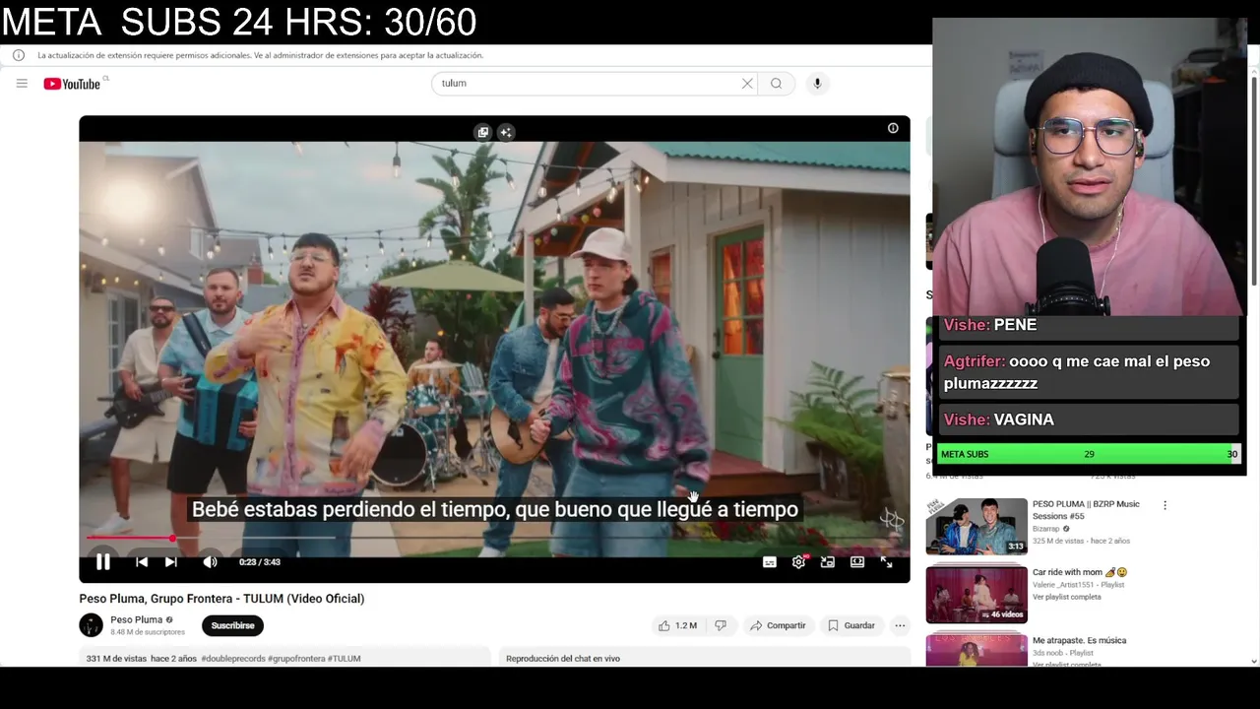The image size is (1260, 709).
Task: Click the extension update notification text
Action: click(x=261, y=55)
